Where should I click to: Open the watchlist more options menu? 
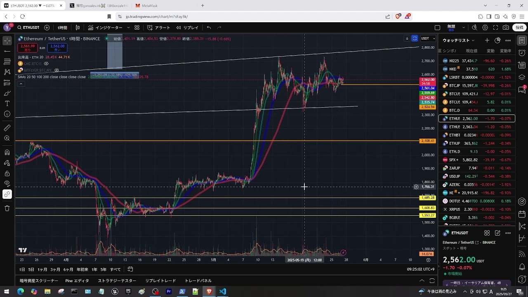pyautogui.click(x=508, y=40)
